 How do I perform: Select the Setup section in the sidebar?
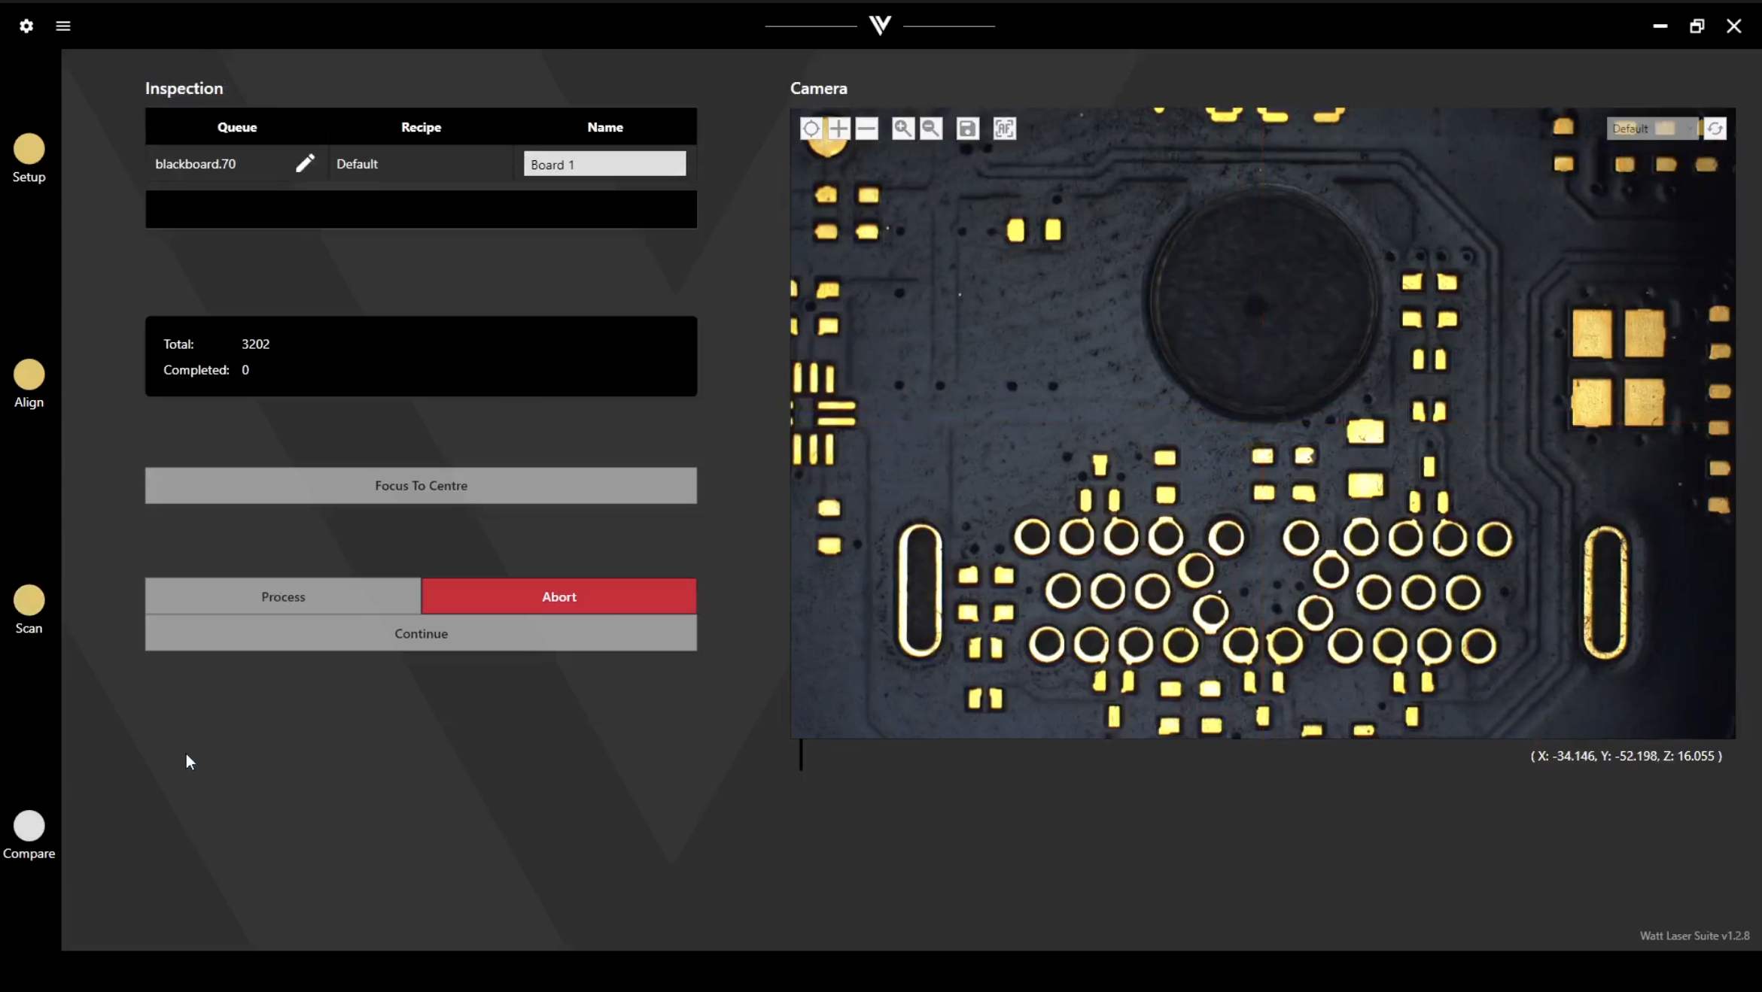pyautogui.click(x=29, y=149)
